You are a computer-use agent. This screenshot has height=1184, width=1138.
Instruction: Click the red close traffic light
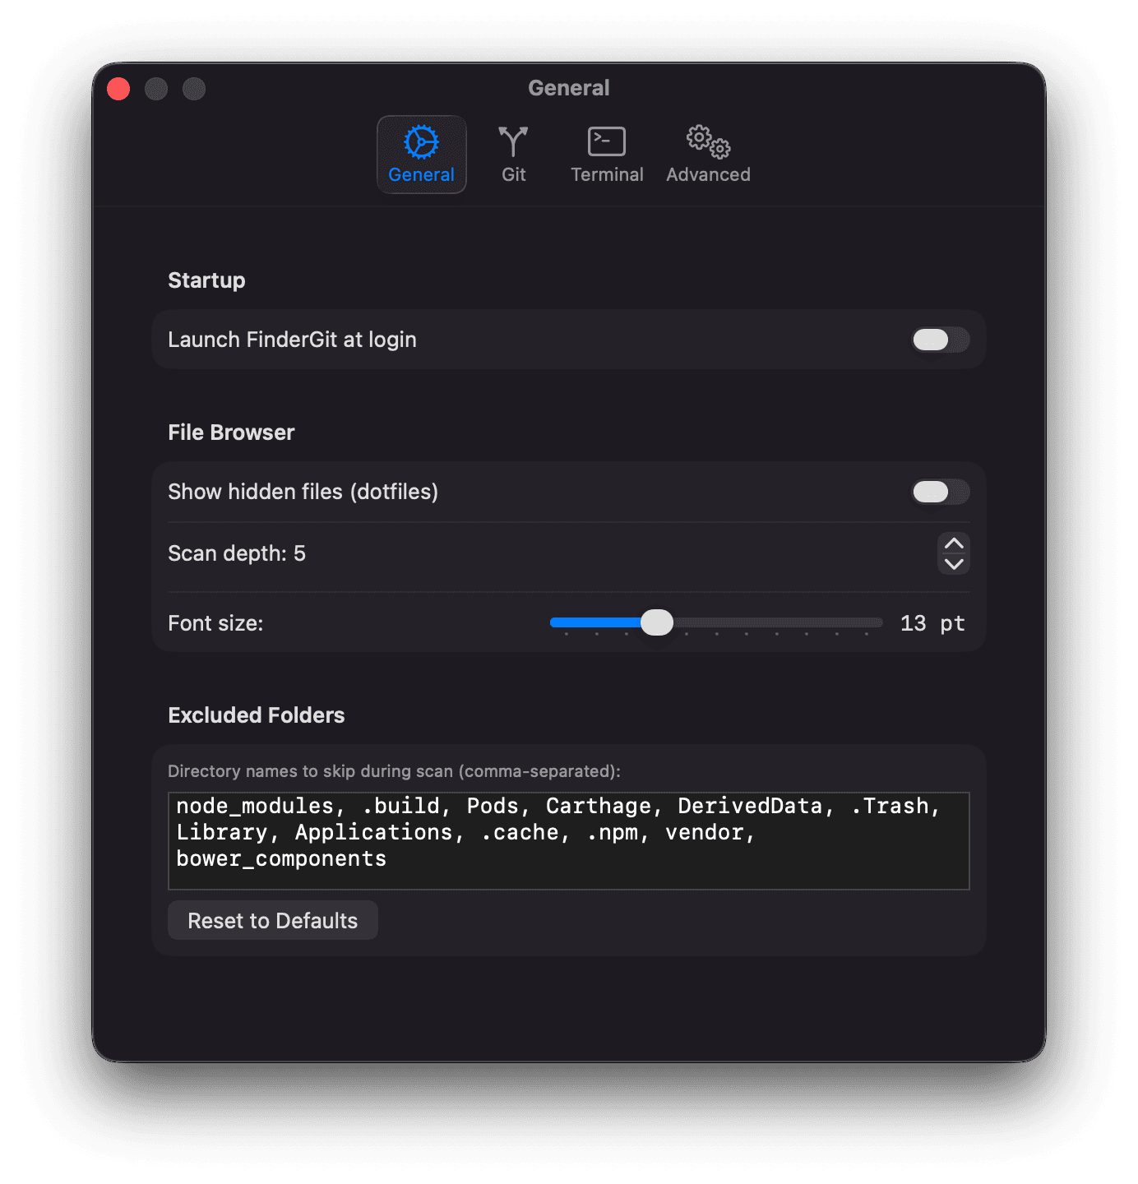118,88
